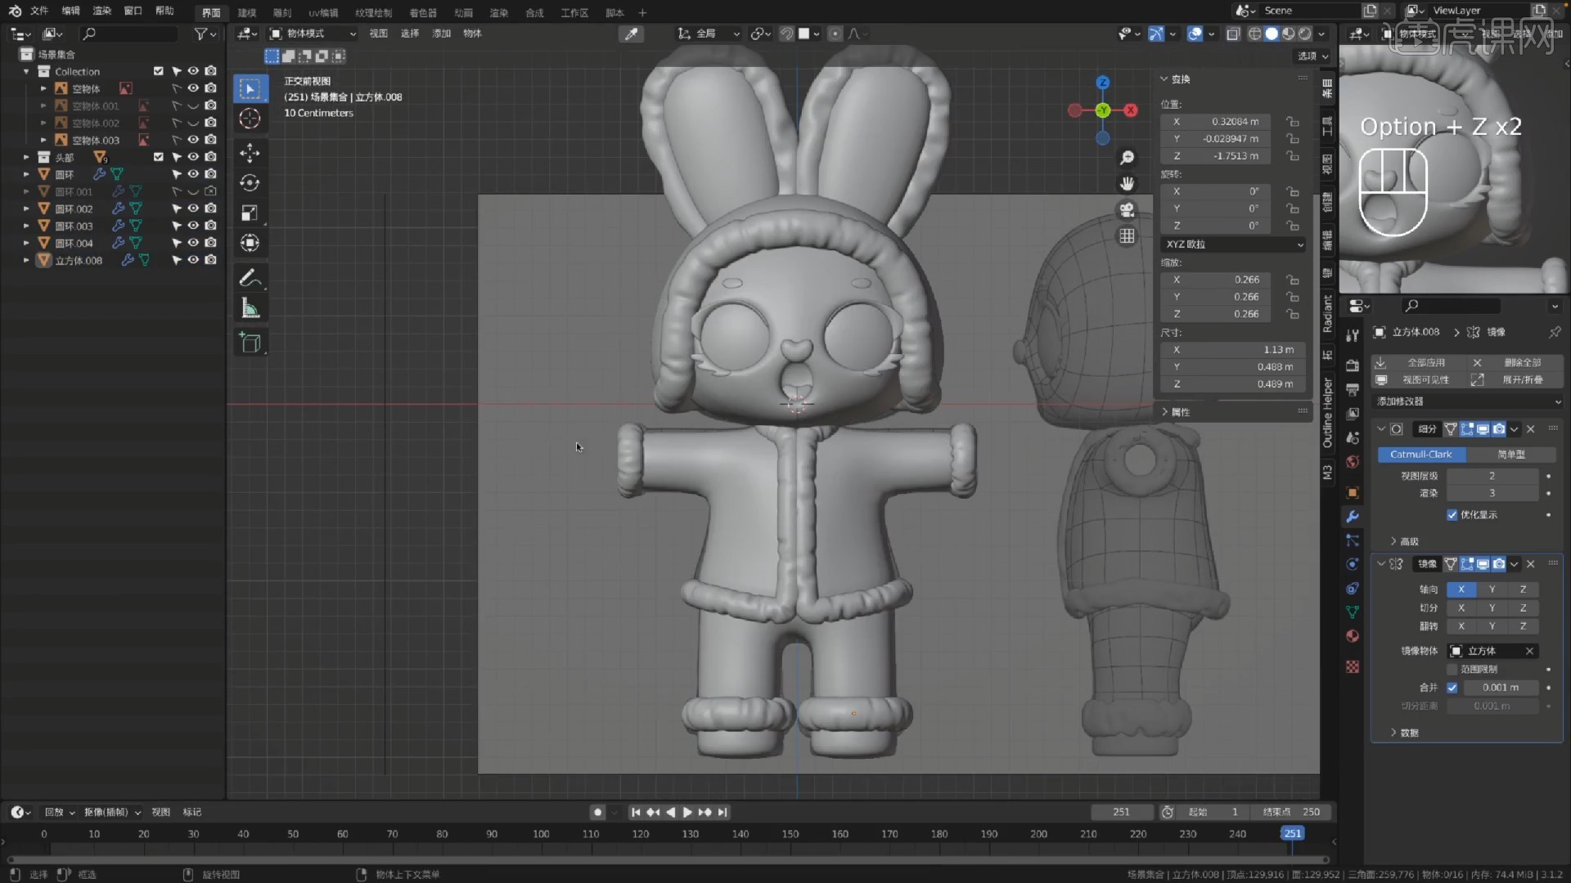Play the animation forward
Viewport: 1571px width, 883px height.
[687, 812]
